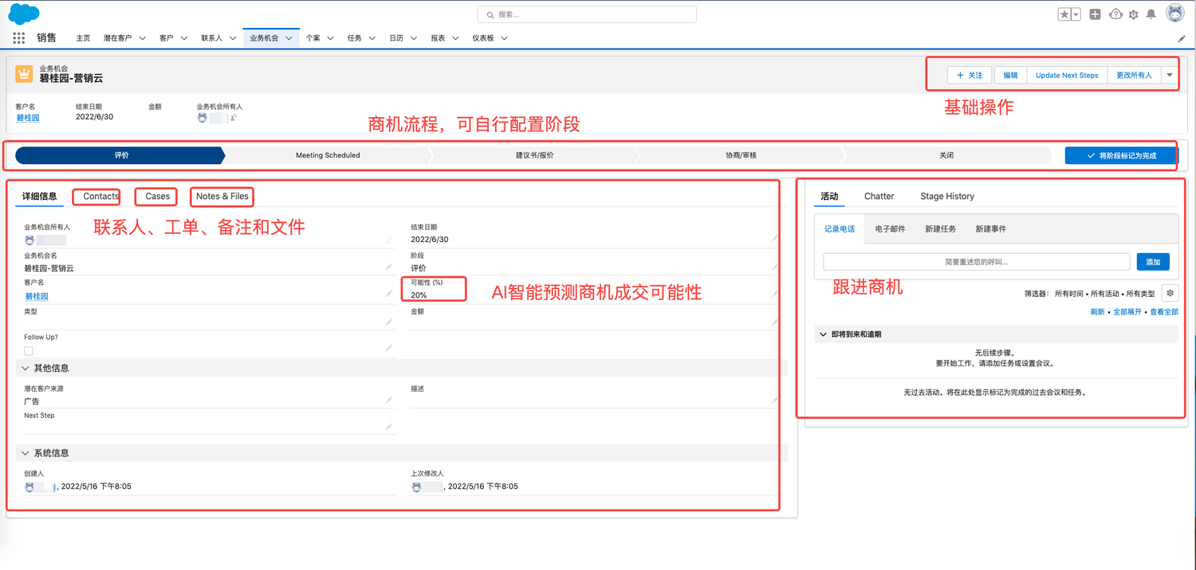The height and width of the screenshot is (570, 1196).
Task: Edit the Follow Up? field pencil
Action: click(389, 348)
